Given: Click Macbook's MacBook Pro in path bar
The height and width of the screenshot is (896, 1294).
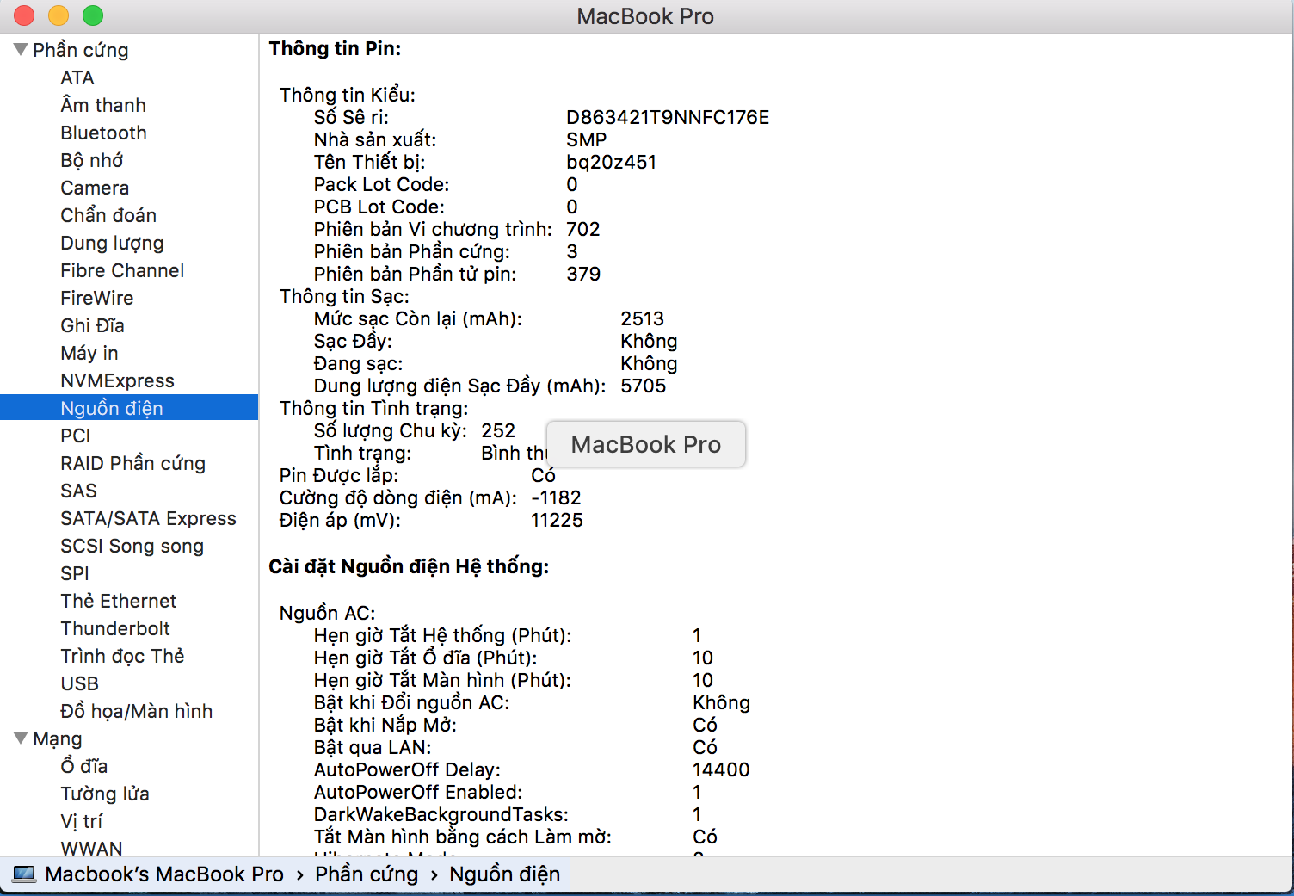Looking at the screenshot, I should point(163,874).
